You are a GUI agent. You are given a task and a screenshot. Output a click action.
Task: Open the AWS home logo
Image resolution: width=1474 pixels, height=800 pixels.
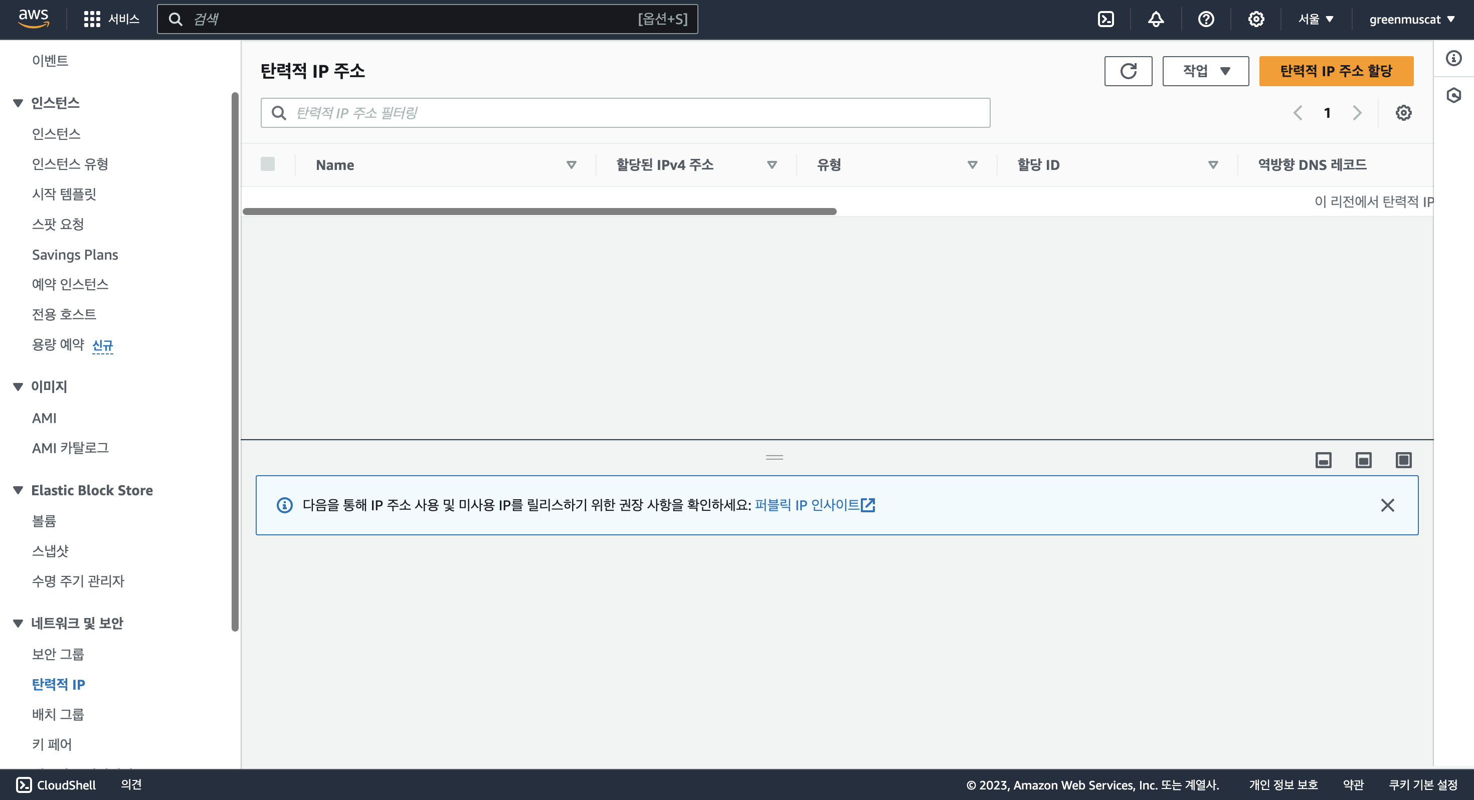(x=34, y=19)
